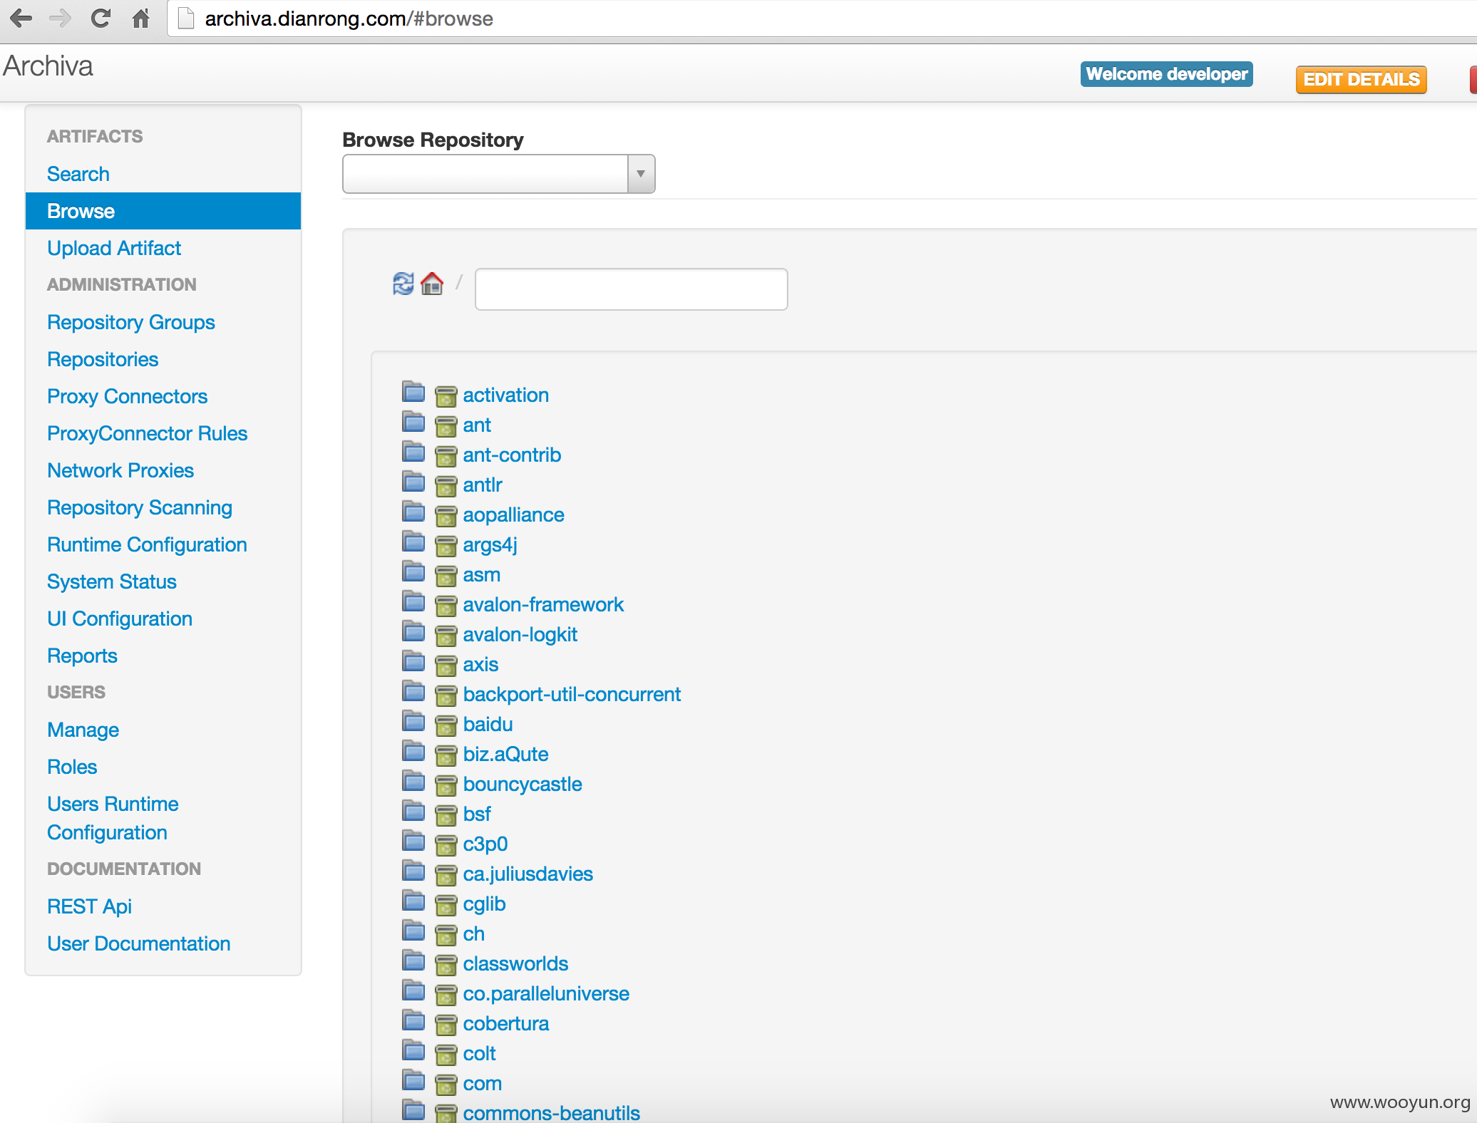The width and height of the screenshot is (1477, 1123).
Task: Open the ch group
Action: point(474,933)
